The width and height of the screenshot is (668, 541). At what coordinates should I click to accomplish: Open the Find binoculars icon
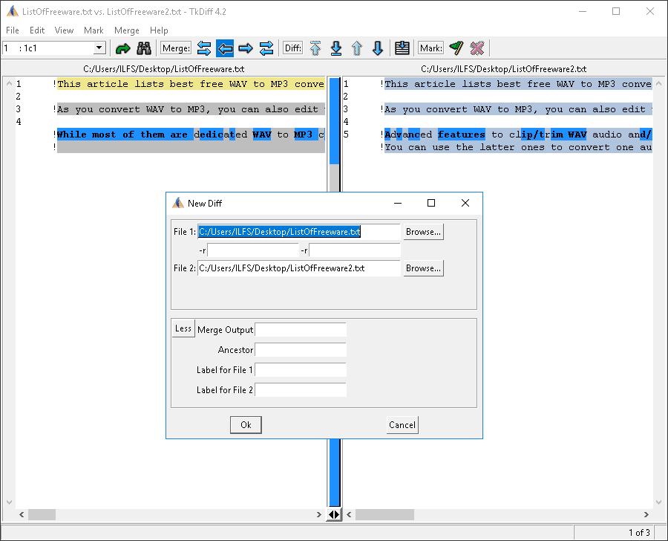(x=144, y=48)
